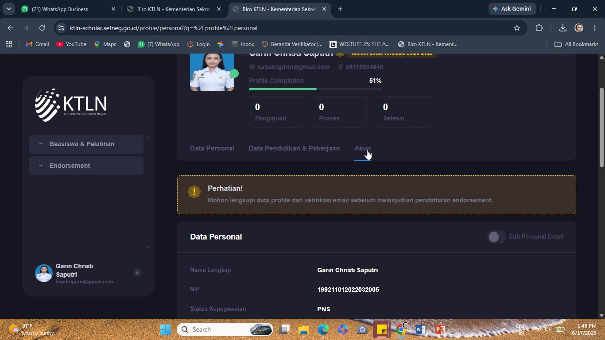Open Task View on the taskbar

tap(284, 329)
